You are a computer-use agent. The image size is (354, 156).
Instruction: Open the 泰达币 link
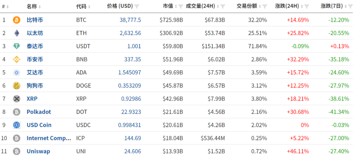pos(35,46)
